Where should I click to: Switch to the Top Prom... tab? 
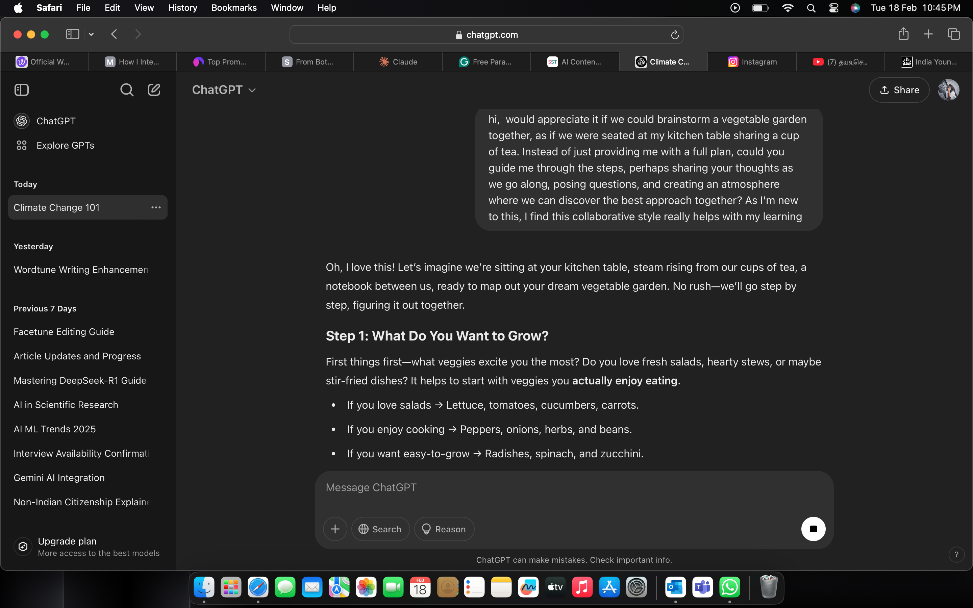click(221, 61)
